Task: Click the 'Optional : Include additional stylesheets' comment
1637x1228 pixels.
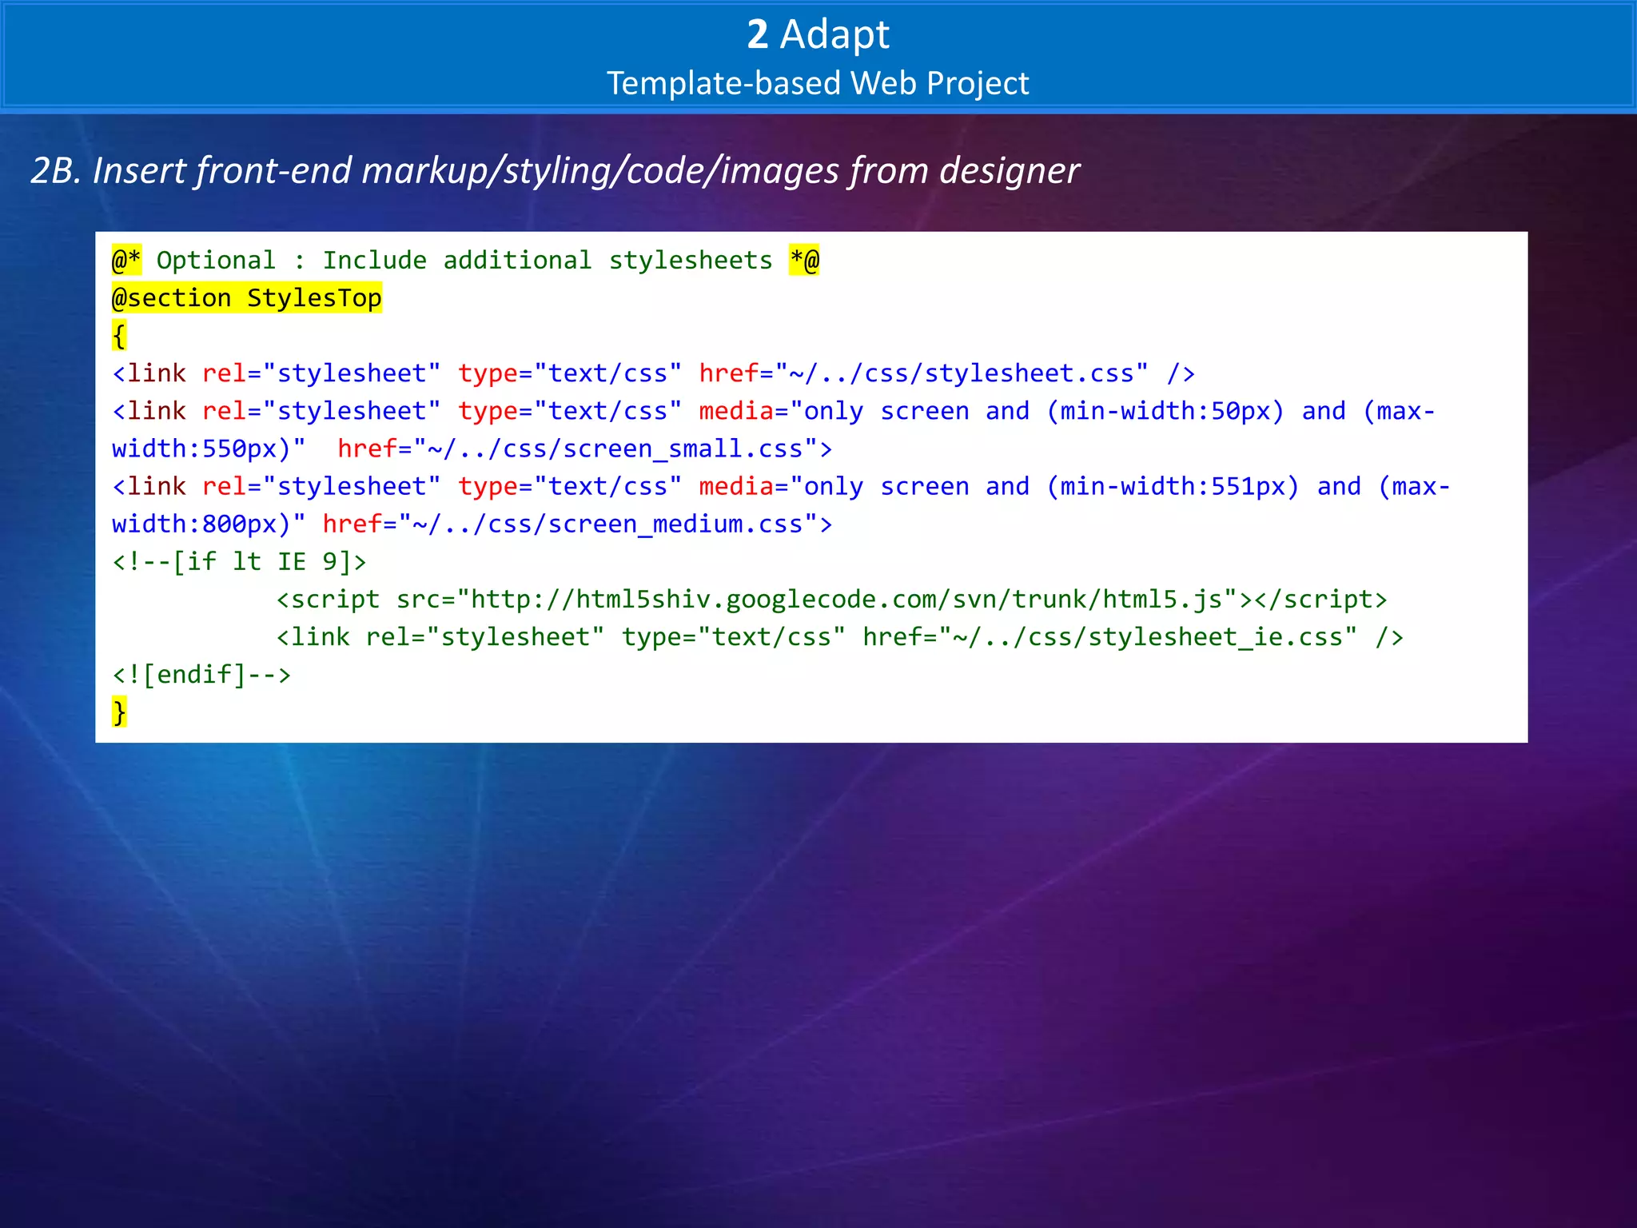Action: tap(464, 261)
